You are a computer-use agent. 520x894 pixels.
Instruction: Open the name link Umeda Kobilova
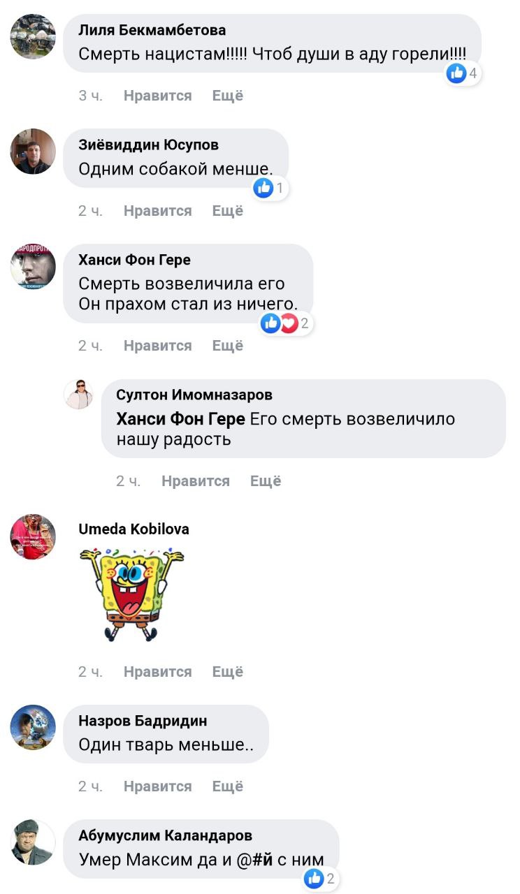click(x=133, y=529)
